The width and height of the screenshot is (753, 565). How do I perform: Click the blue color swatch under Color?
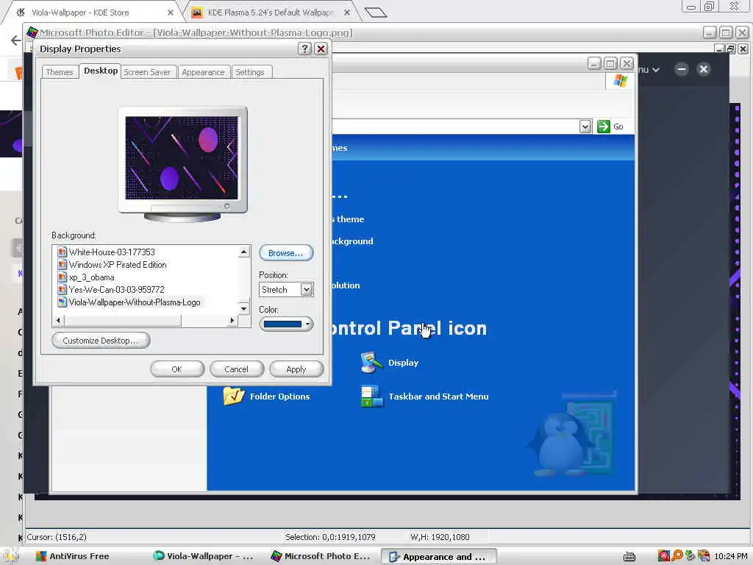click(x=282, y=324)
